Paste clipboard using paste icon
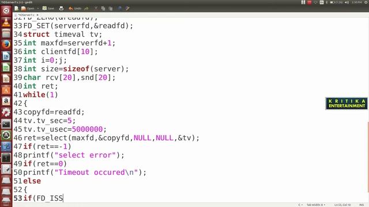The width and height of the screenshot is (369, 207). tap(111, 9)
